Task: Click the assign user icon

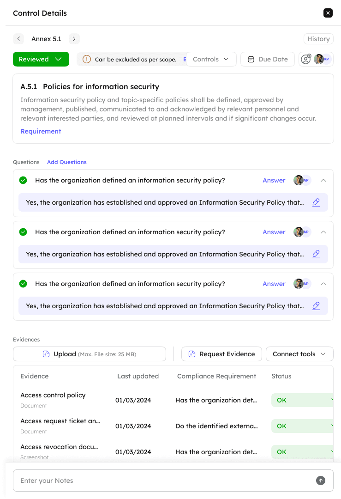Action: tap(305, 59)
